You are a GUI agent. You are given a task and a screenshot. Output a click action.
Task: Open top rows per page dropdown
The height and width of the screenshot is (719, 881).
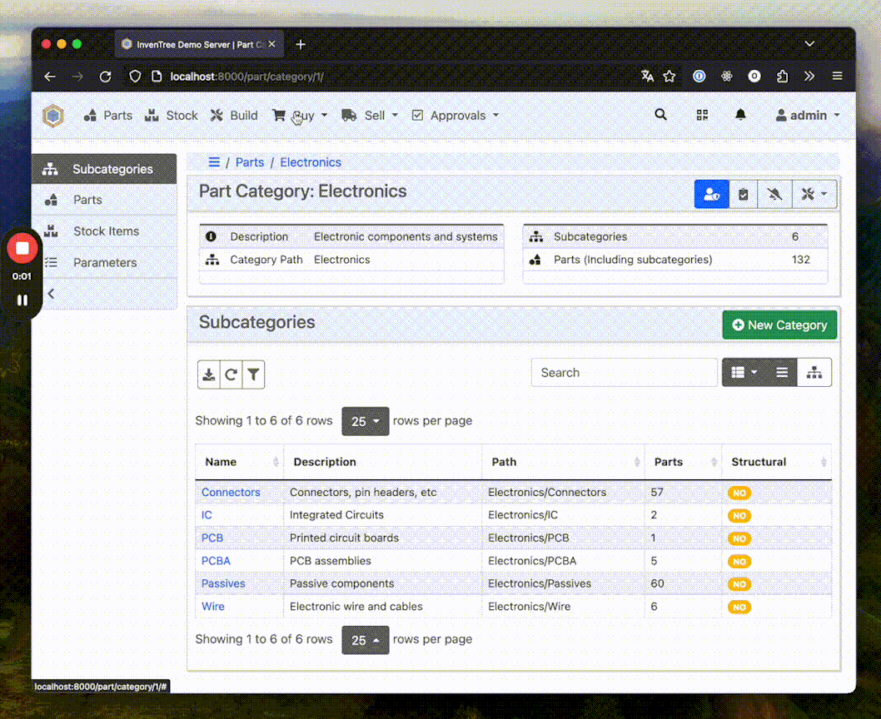pyautogui.click(x=365, y=421)
